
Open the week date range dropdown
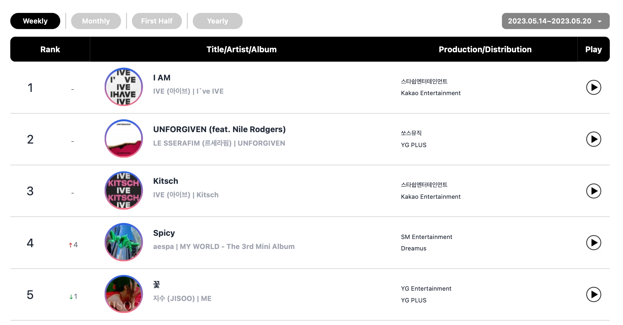pos(555,21)
